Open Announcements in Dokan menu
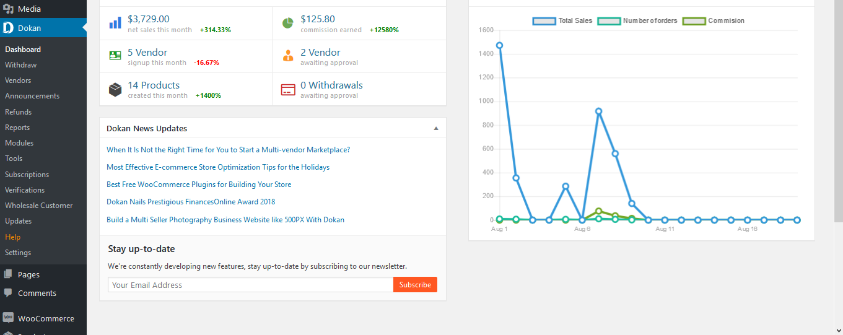The image size is (843, 335). point(32,96)
